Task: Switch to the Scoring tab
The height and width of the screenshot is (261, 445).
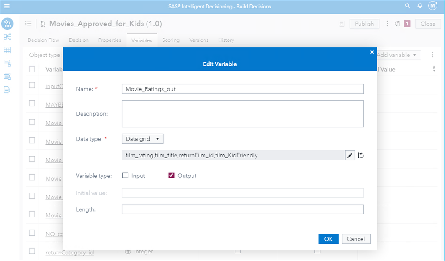Action: [171, 40]
